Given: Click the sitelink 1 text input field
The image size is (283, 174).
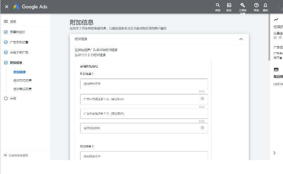Looking at the screenshot, I should 144,84.
